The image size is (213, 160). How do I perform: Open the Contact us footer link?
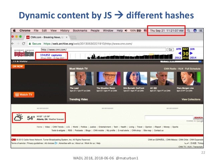(x=159, y=130)
